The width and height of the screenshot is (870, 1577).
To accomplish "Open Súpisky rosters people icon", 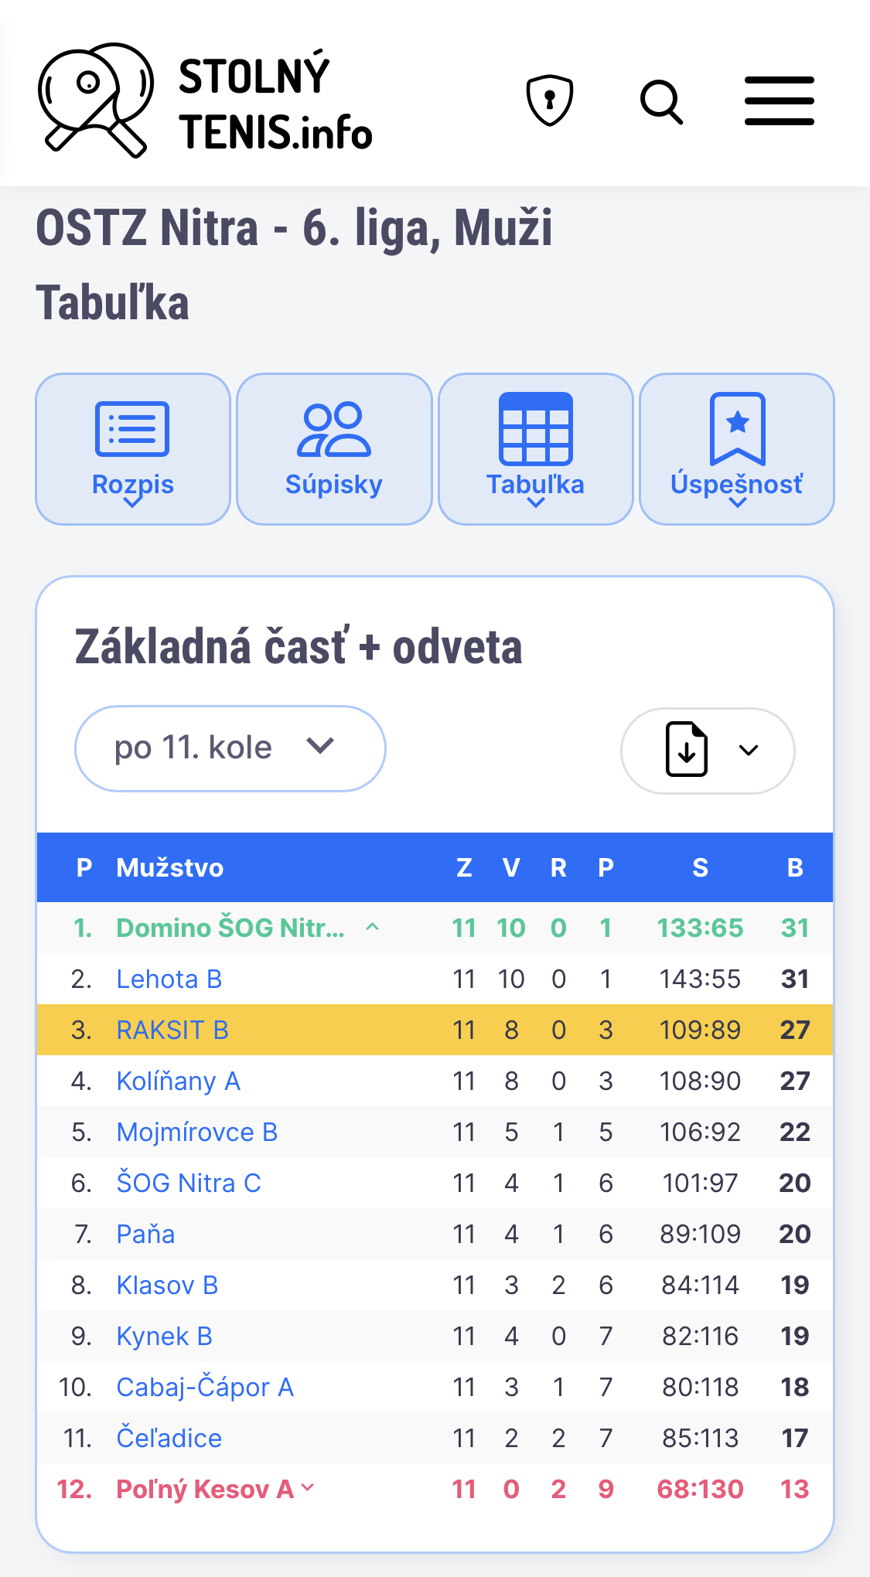I will [334, 429].
